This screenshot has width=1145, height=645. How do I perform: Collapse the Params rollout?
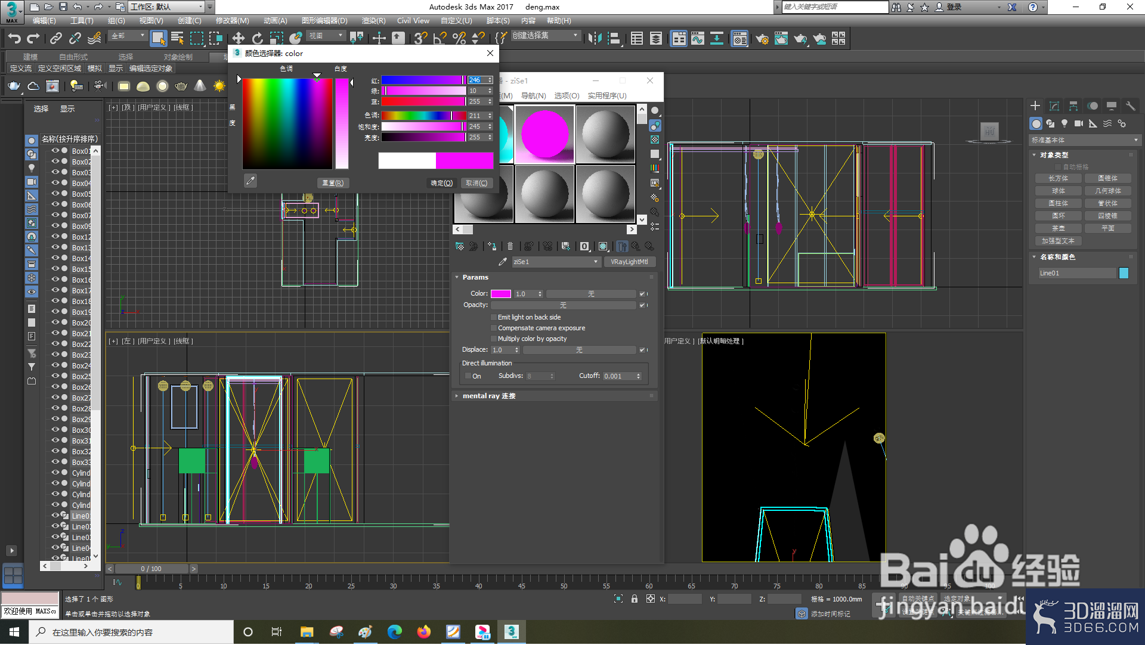click(x=475, y=277)
